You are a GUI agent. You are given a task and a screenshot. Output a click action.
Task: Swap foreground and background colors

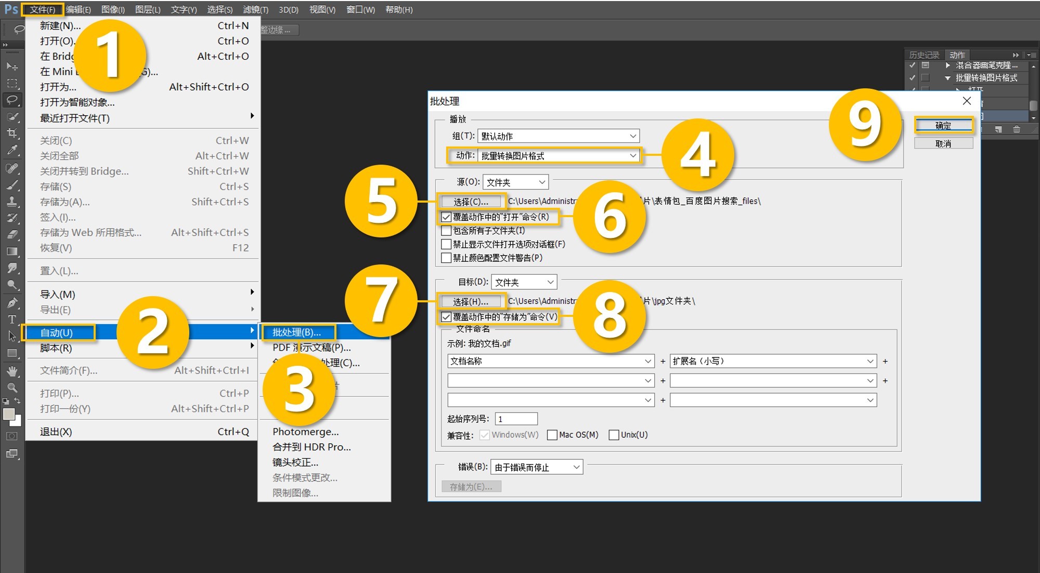pos(17,401)
